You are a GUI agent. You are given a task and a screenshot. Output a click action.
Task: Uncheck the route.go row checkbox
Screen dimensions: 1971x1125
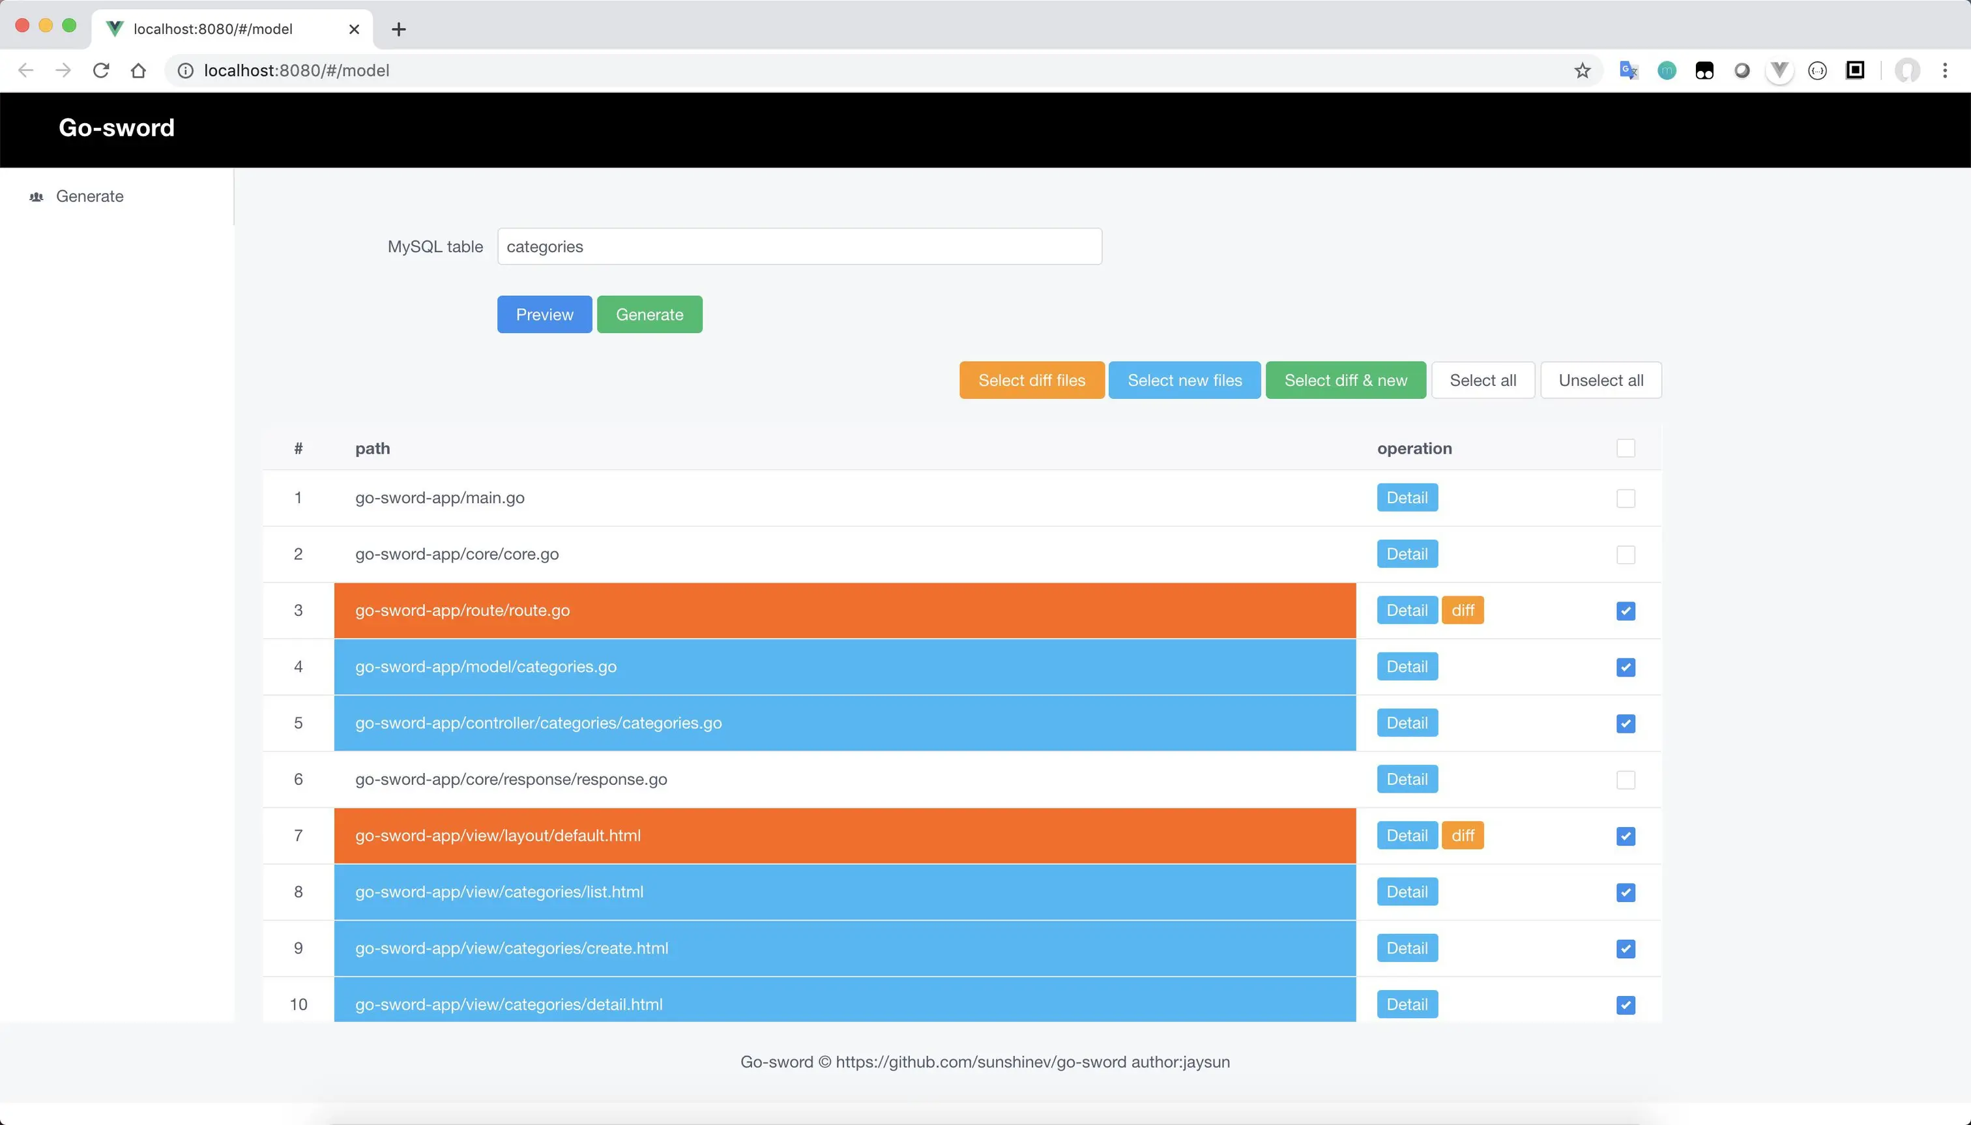coord(1625,611)
